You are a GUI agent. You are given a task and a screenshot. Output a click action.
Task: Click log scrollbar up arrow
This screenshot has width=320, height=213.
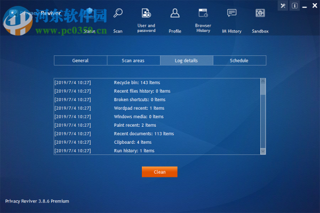263,81
